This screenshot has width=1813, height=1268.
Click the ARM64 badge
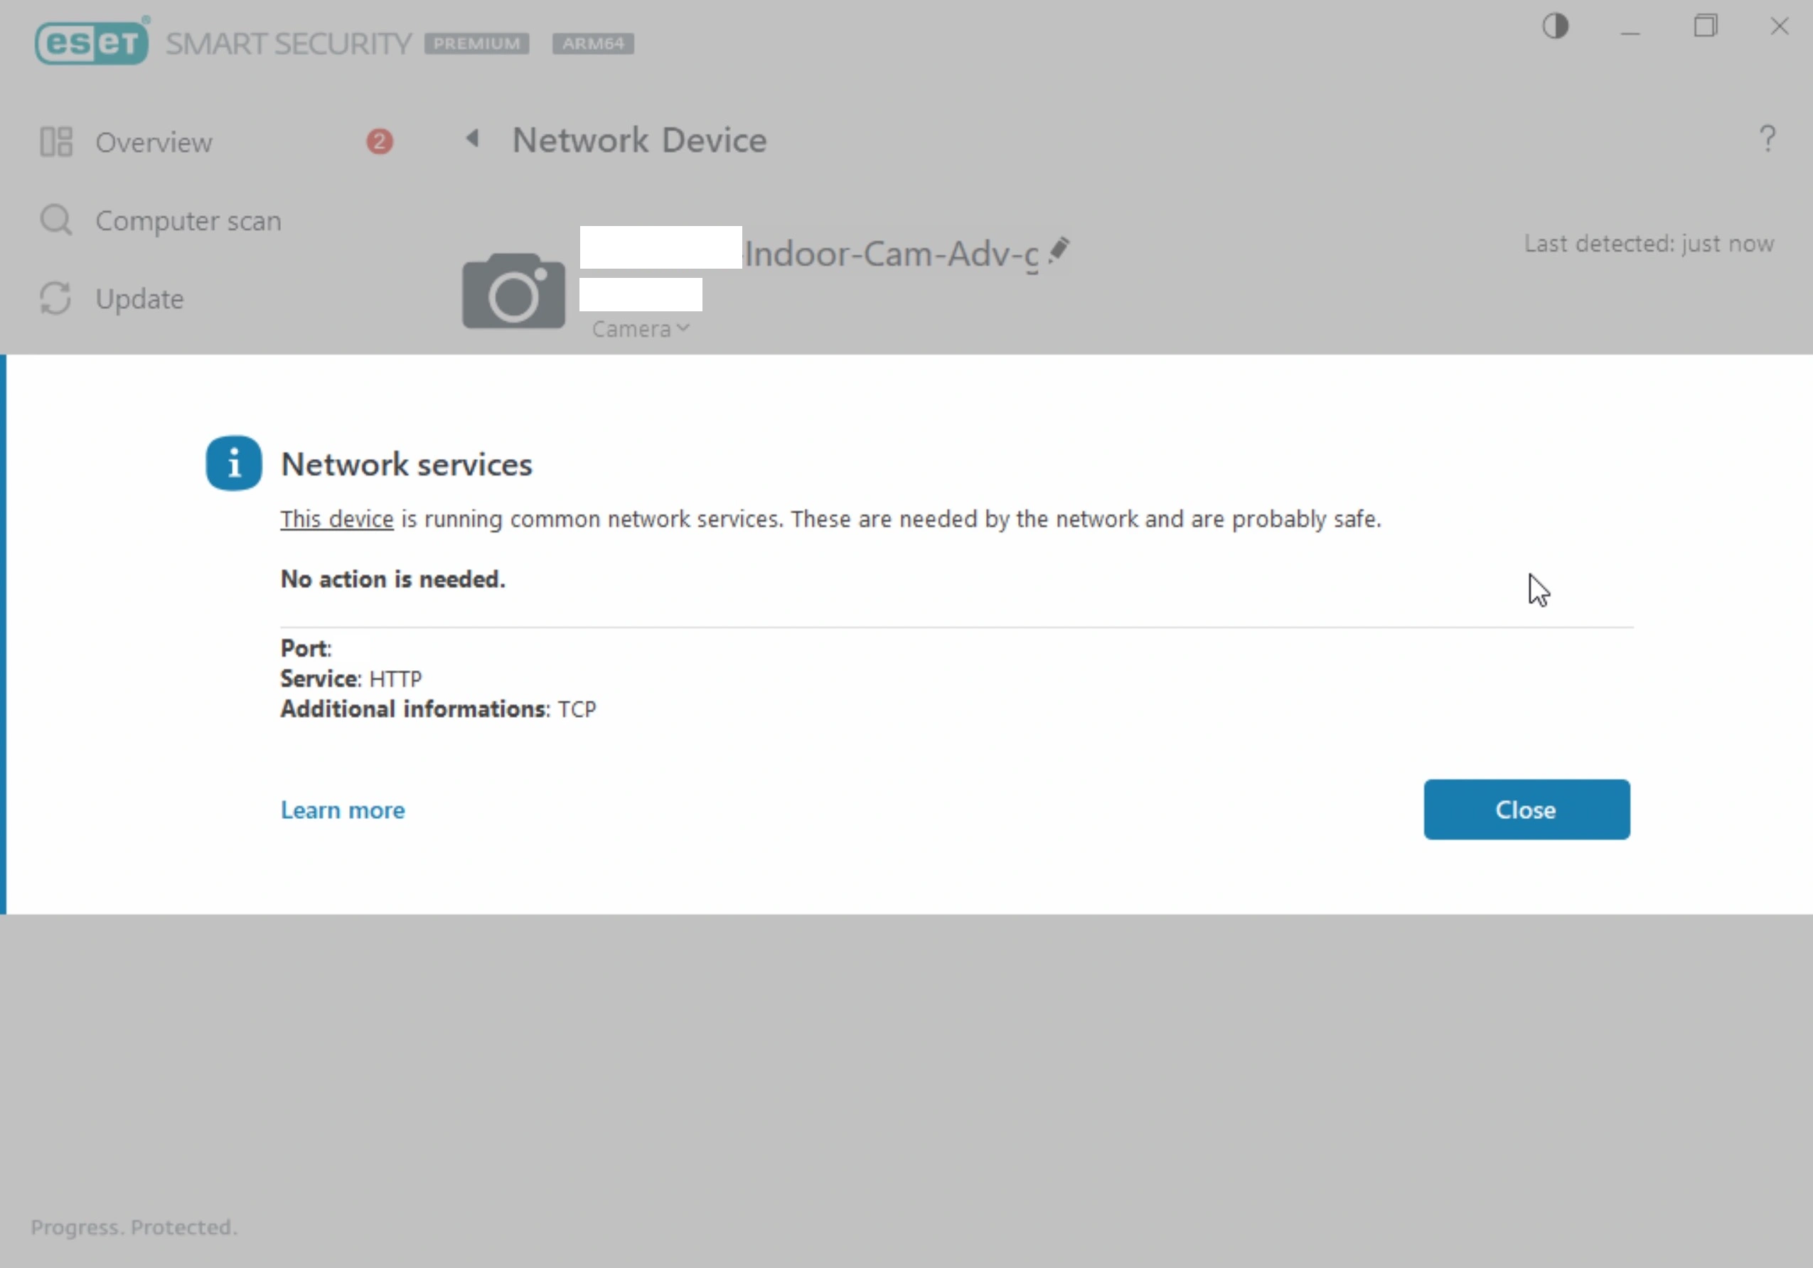[593, 43]
